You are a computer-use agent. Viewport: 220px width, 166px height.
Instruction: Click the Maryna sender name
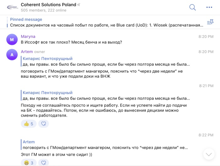point(28,36)
